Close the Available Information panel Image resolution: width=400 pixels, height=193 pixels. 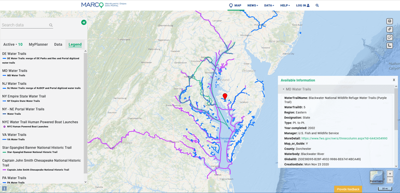point(394,80)
